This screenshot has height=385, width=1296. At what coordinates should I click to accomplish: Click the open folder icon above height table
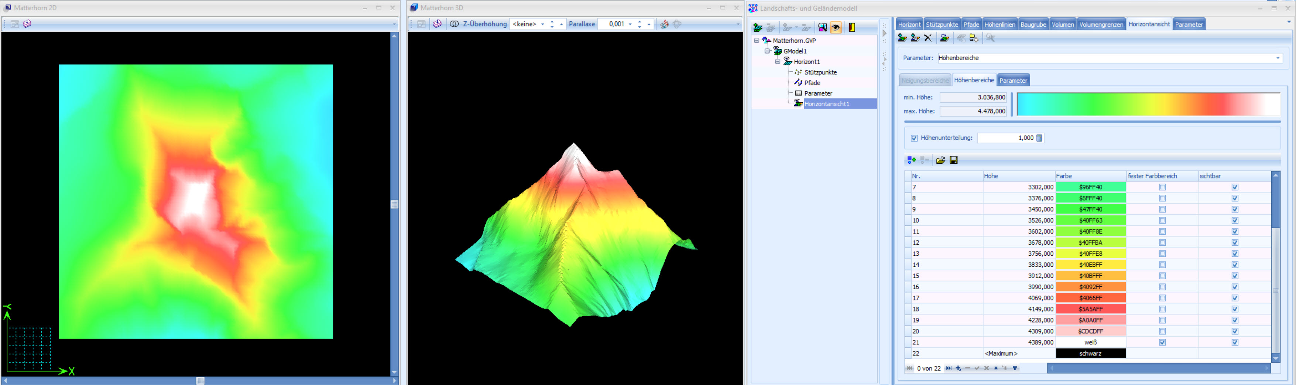point(940,160)
